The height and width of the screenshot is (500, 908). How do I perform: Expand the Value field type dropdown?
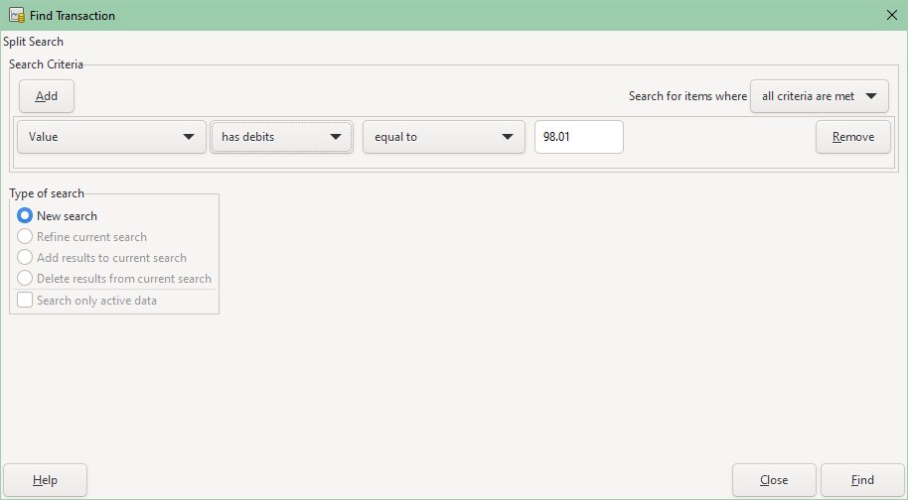click(111, 137)
